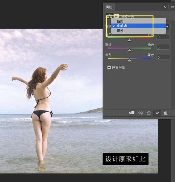Open the Properties panel menu icon
Screen dimensions: 175x182
(x=172, y=7)
